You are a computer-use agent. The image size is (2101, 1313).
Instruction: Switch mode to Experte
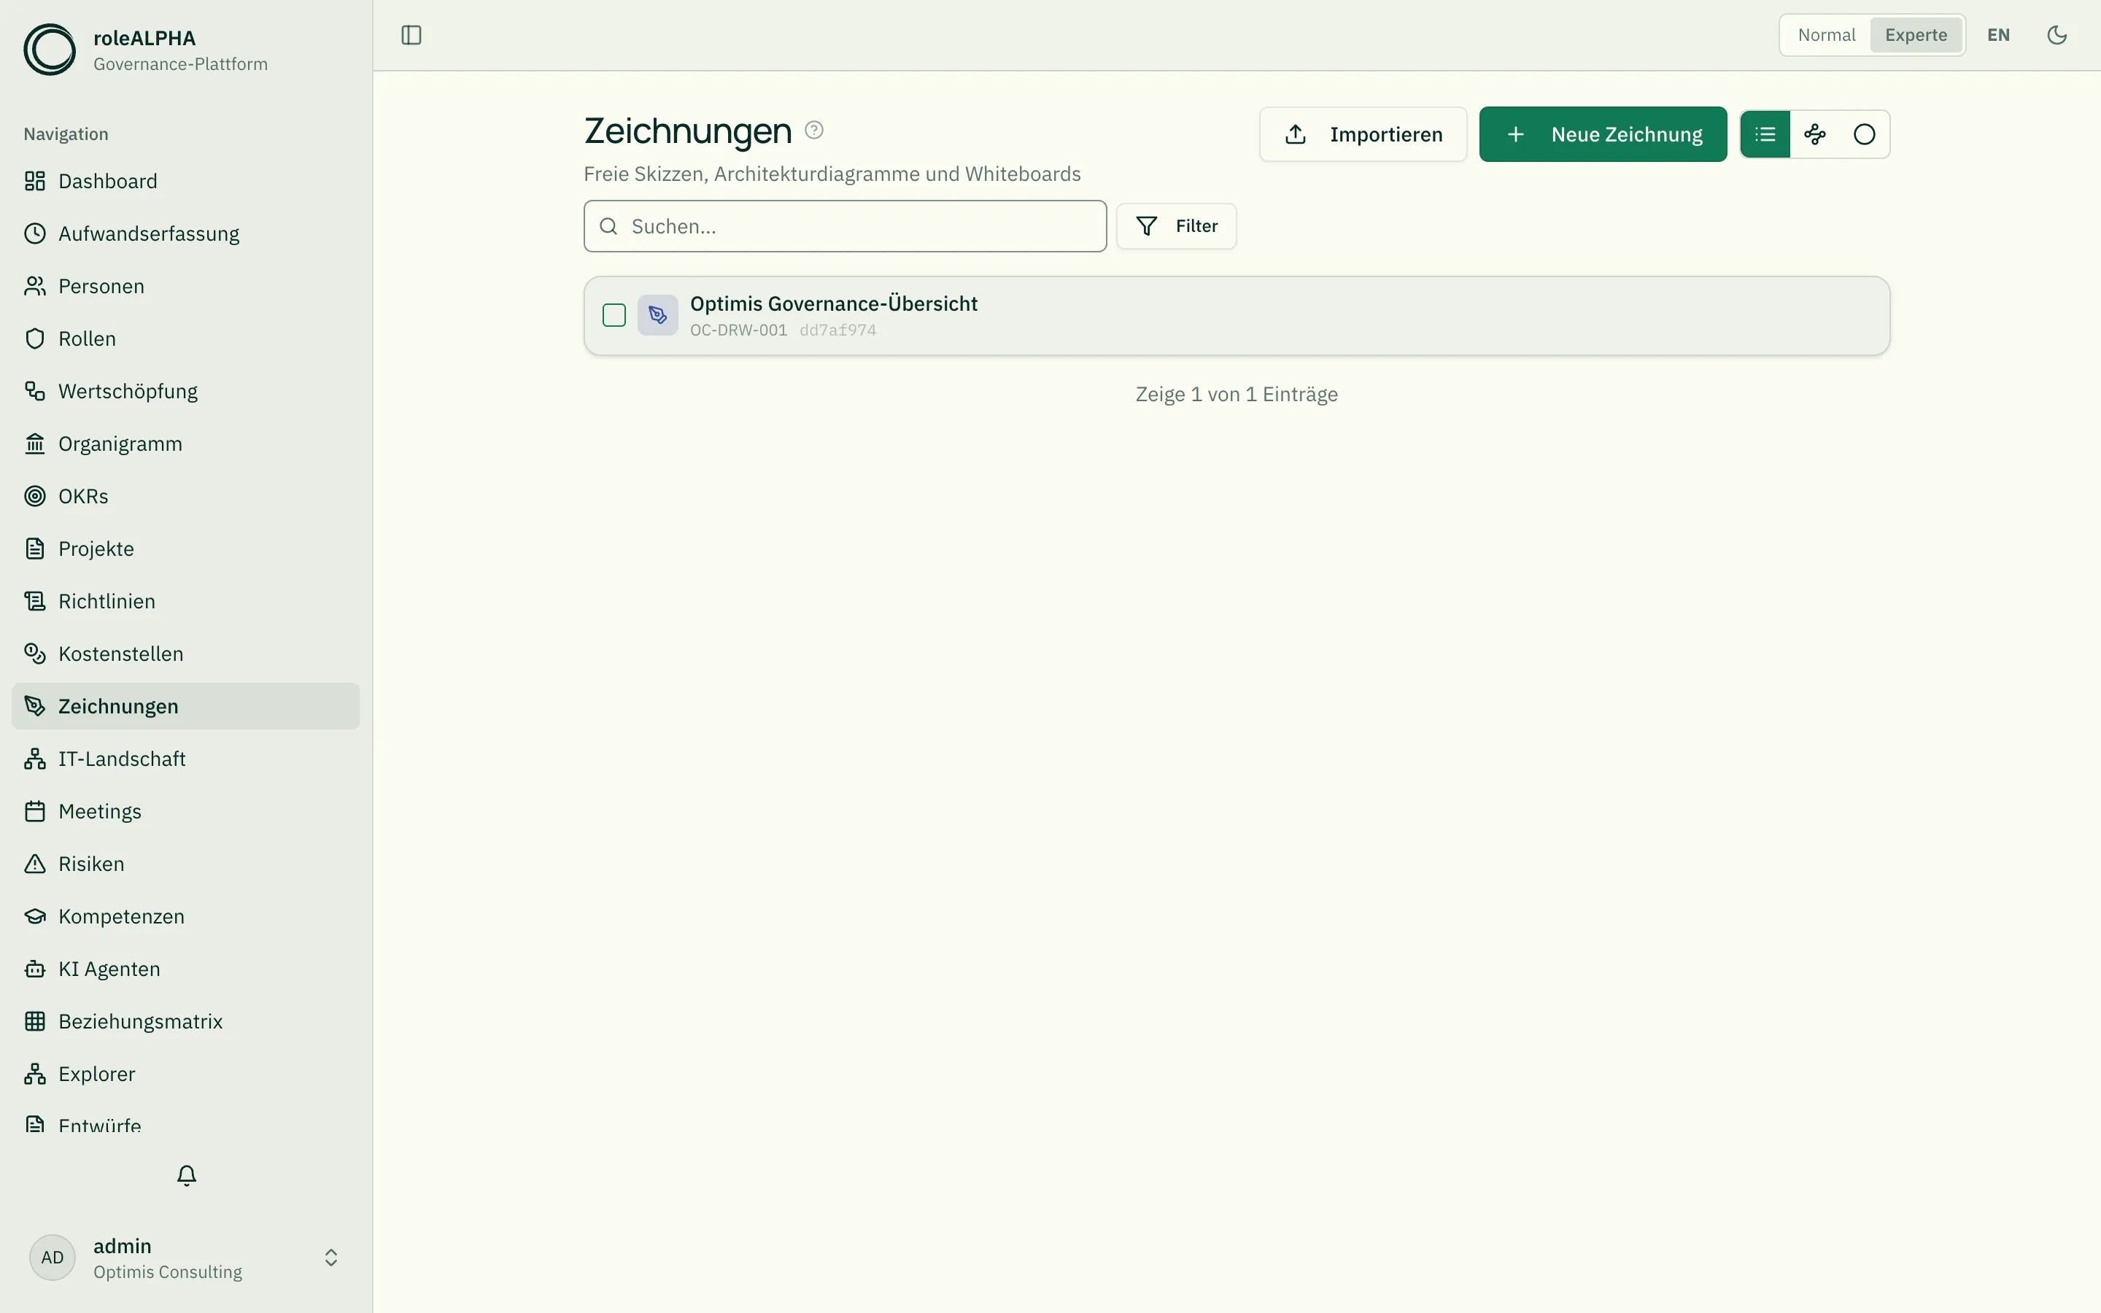[x=1916, y=35]
